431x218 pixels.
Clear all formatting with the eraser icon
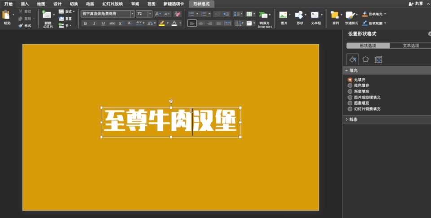(x=178, y=14)
